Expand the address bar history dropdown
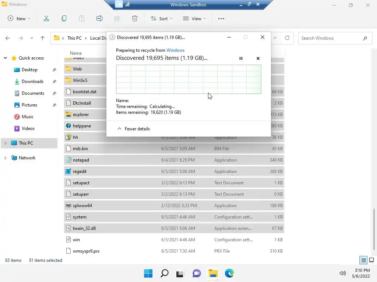This screenshot has height=282, width=377. 275,38
